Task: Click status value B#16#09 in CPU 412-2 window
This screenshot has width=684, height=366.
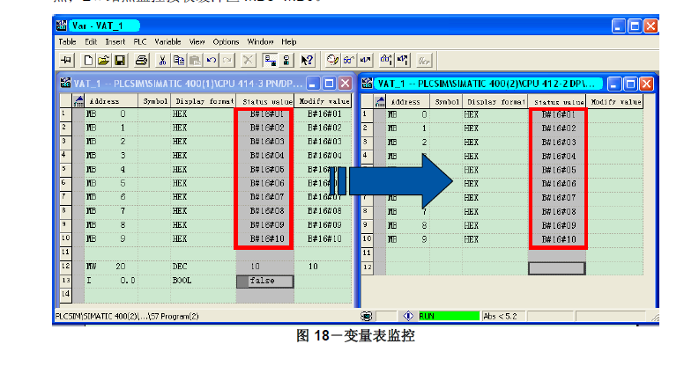Action: tap(559, 225)
